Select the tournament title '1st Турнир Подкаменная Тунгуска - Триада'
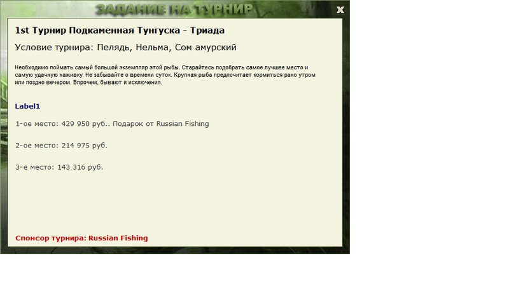 tap(120, 31)
